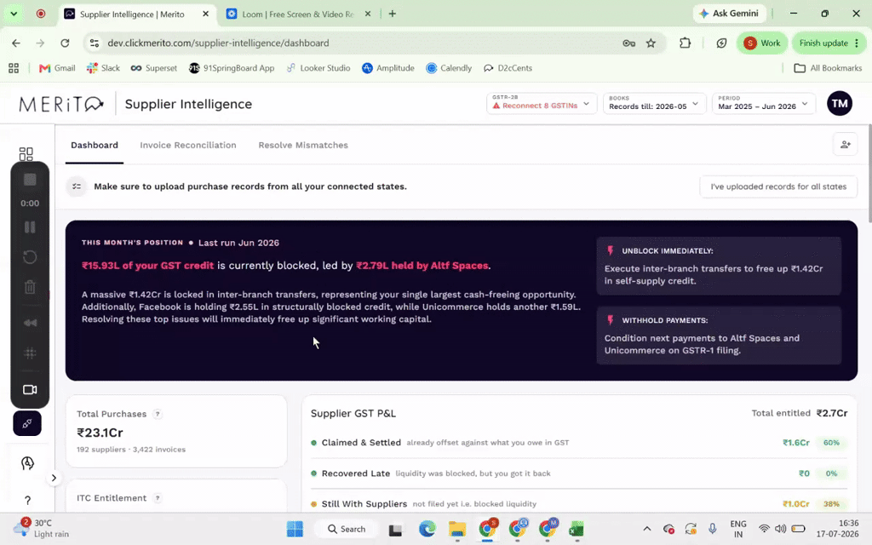872x545 pixels.
Task: Open the sidebar help question mark
Action: 27,501
